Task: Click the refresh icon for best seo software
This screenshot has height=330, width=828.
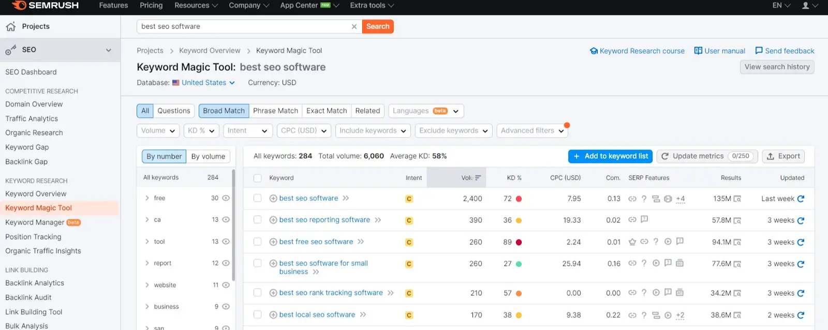Action: [x=801, y=199]
